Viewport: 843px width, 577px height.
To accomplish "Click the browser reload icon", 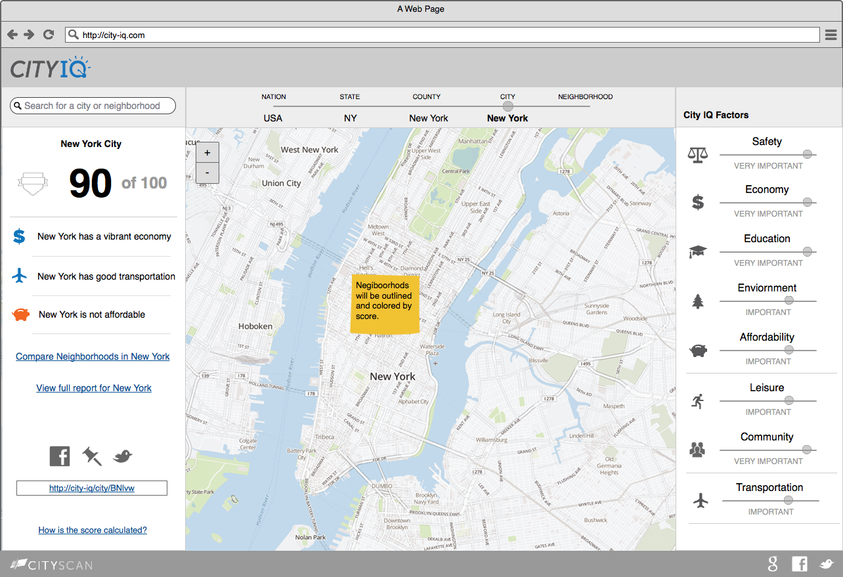I will coord(48,35).
